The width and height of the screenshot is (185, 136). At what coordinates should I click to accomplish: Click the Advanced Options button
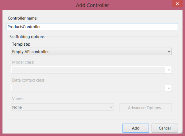(145, 108)
